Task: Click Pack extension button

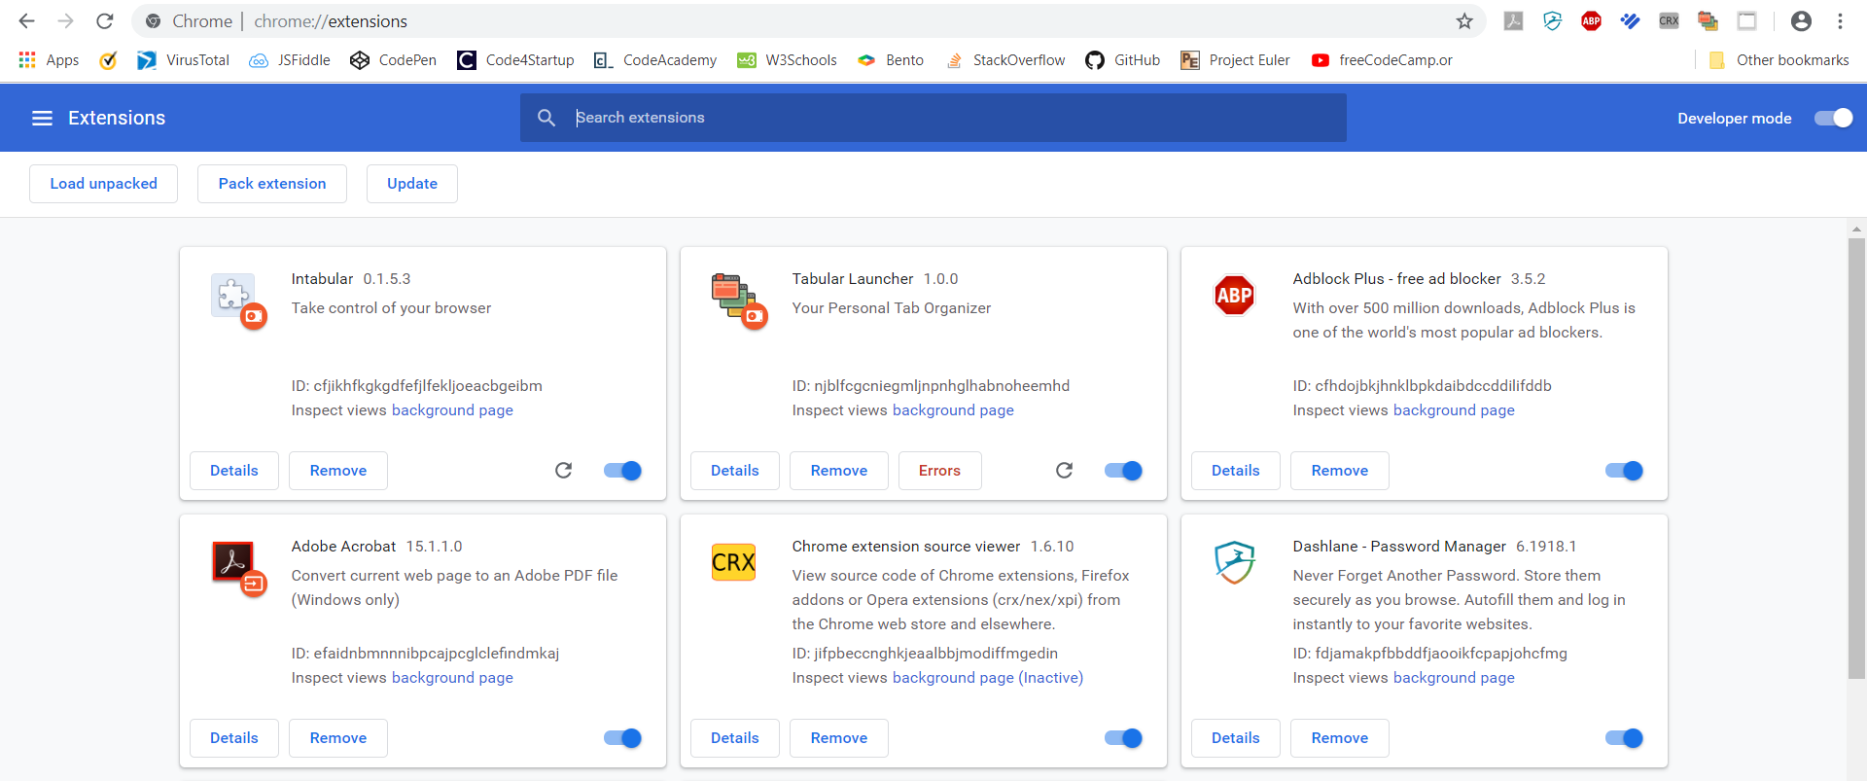Action: click(x=272, y=184)
